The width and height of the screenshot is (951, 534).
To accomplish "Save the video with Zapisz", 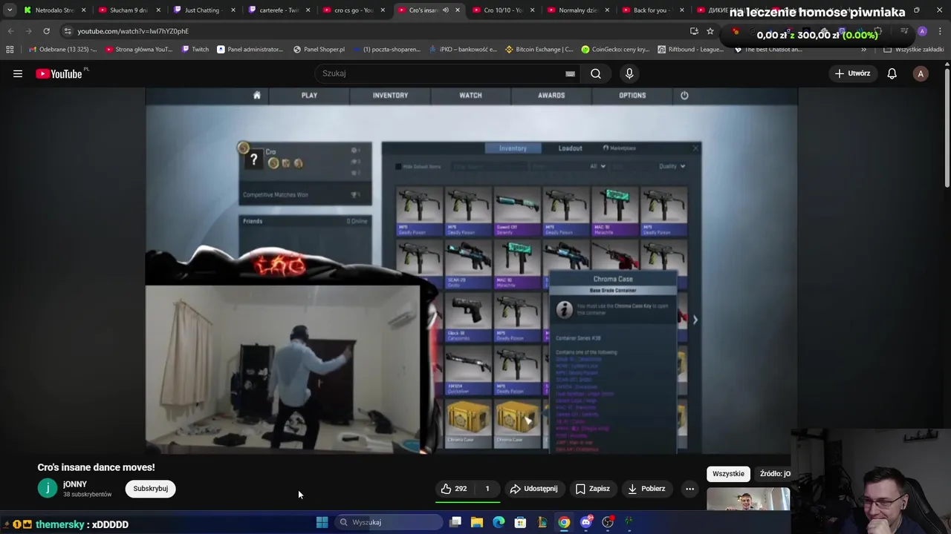I will point(592,489).
